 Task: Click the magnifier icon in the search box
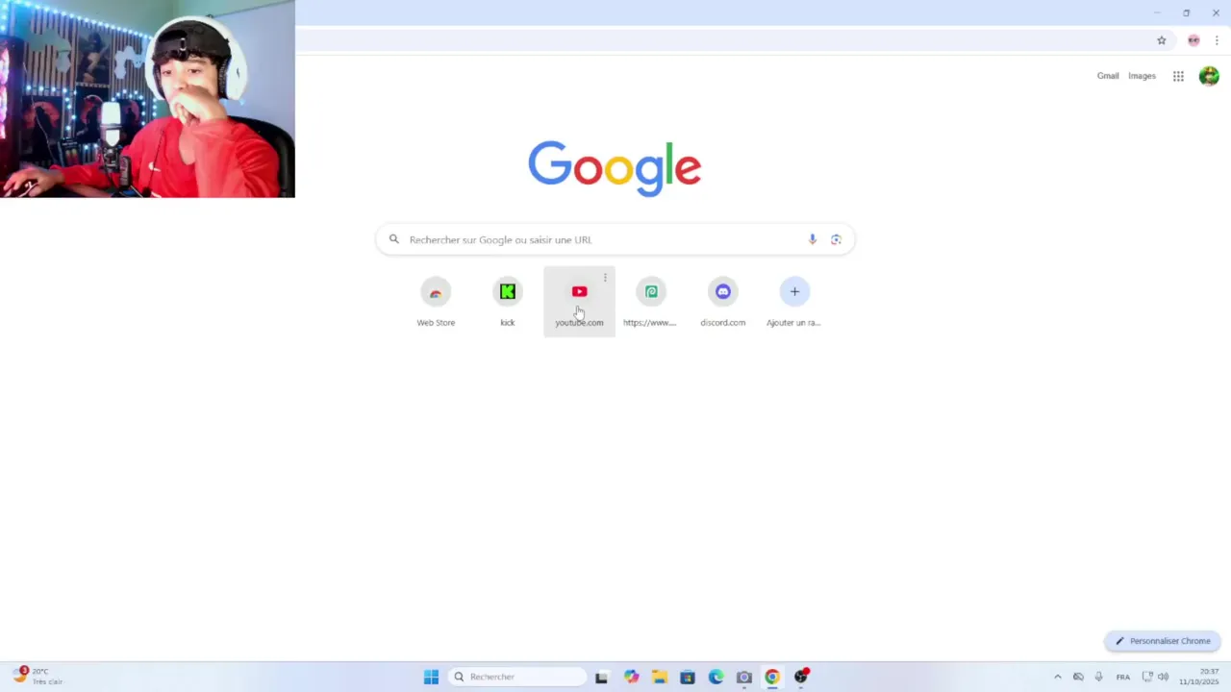393,239
